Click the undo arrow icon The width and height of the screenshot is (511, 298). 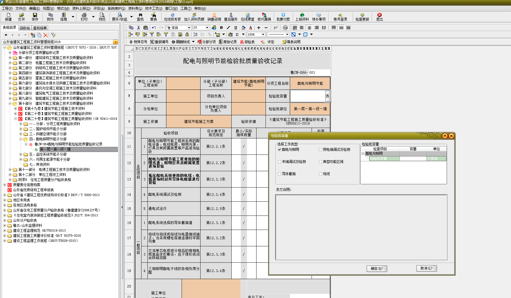tap(154, 27)
